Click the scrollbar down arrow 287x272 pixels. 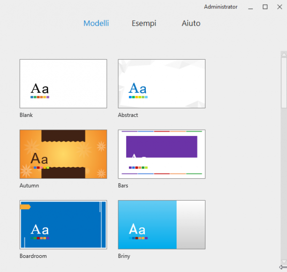click(284, 262)
